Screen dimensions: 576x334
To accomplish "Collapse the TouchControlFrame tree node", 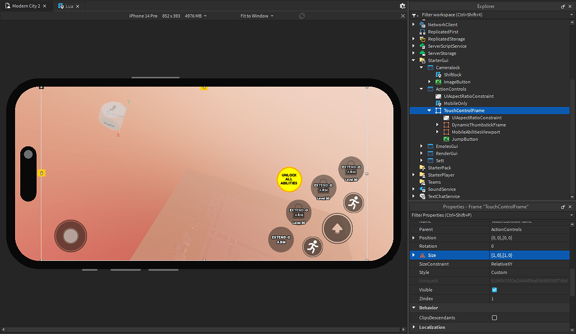I will tap(430, 110).
